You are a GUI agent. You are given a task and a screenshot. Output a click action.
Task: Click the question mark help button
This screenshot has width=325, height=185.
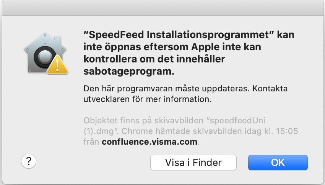pyautogui.click(x=29, y=161)
